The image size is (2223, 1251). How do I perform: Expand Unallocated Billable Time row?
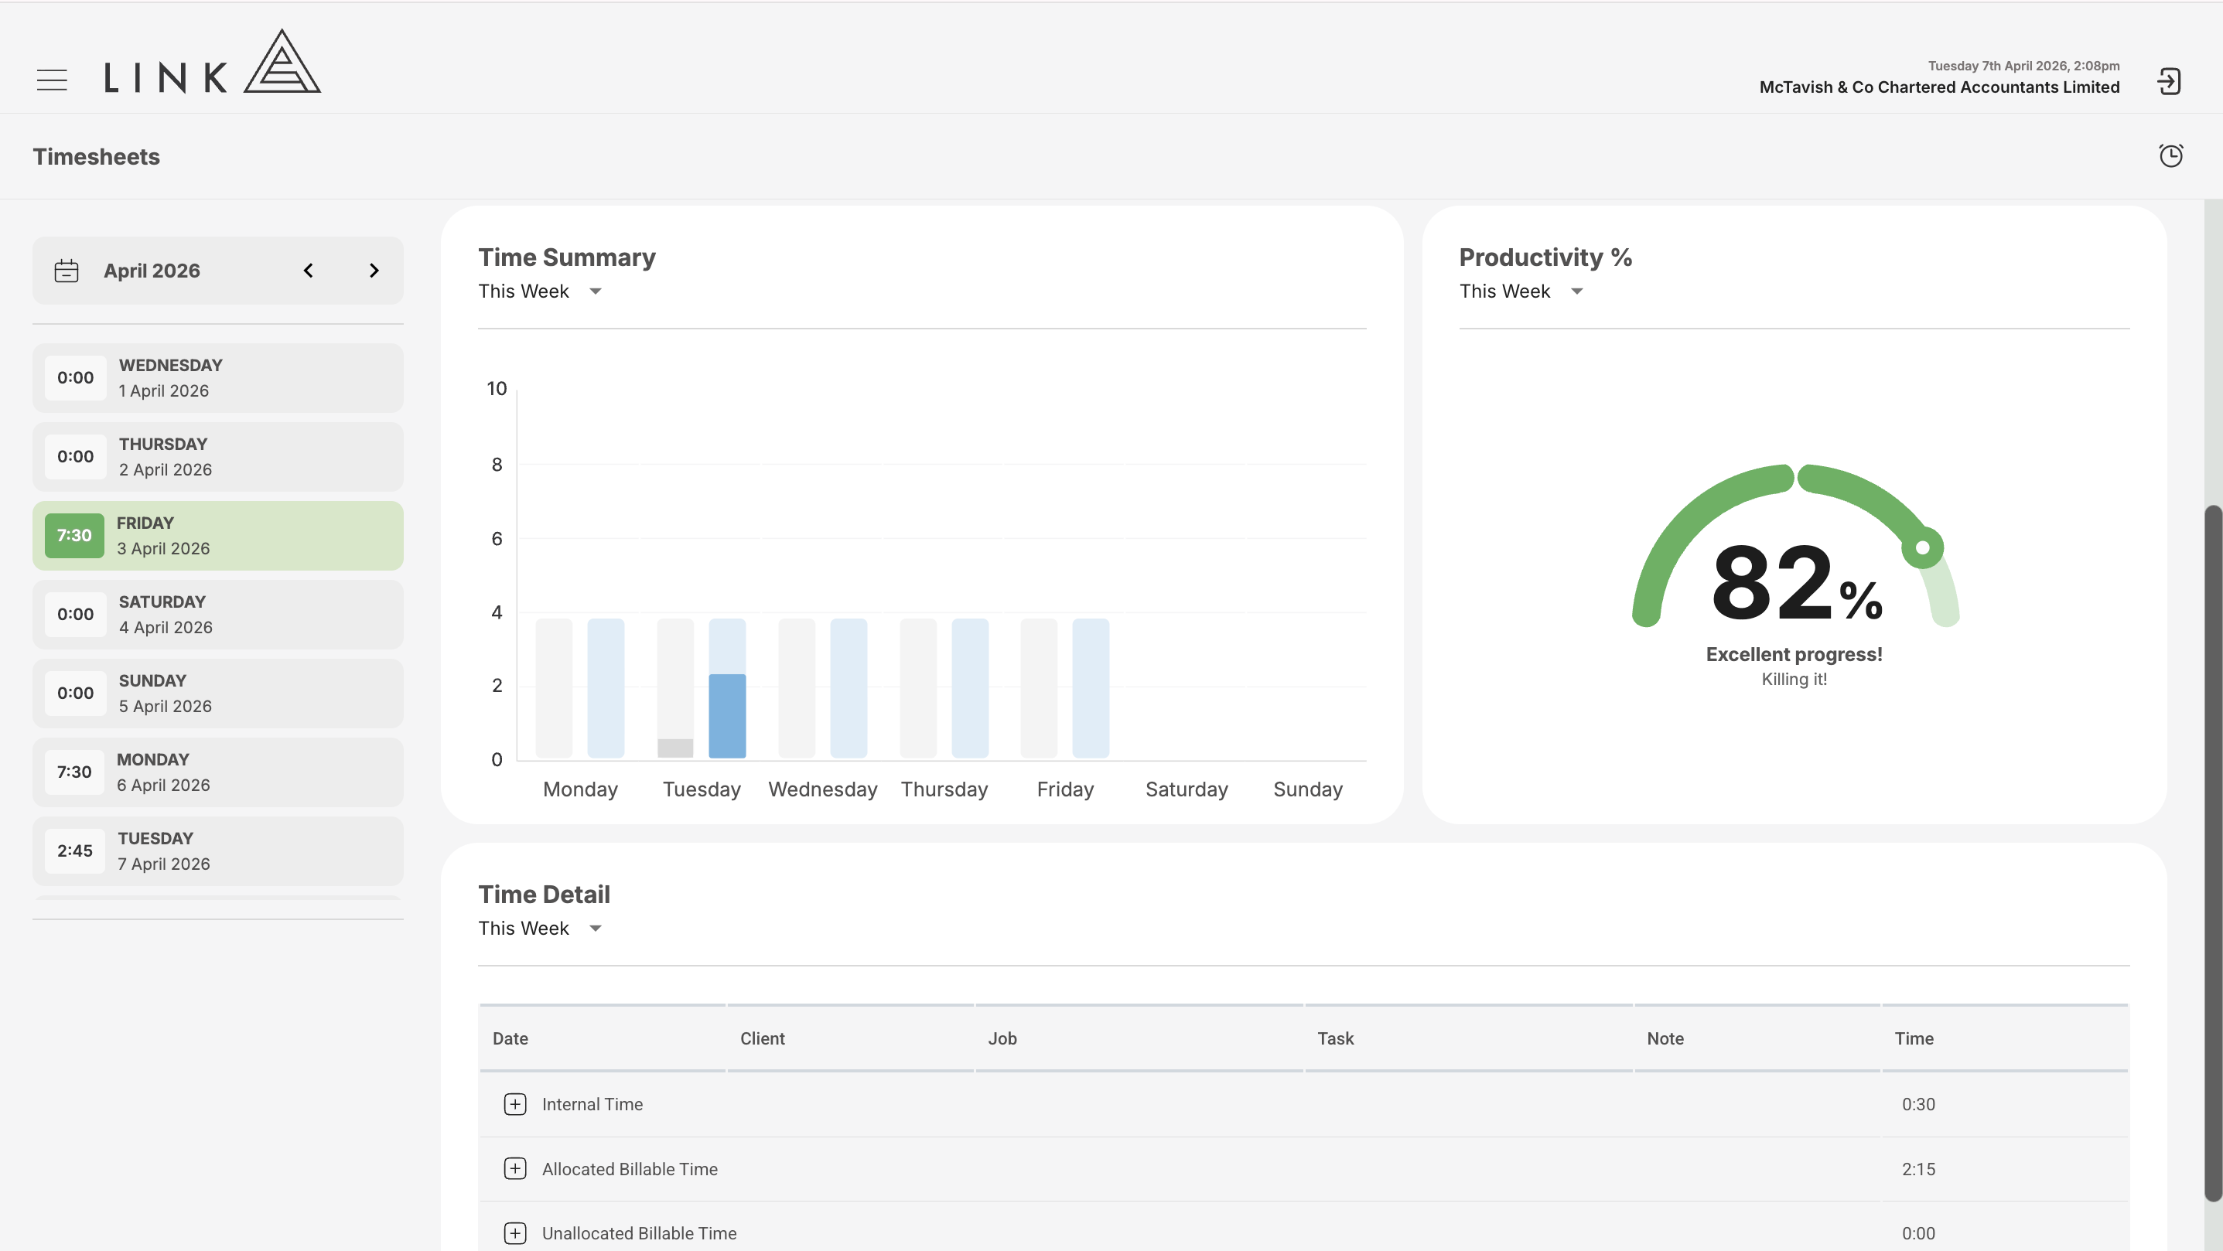515,1234
